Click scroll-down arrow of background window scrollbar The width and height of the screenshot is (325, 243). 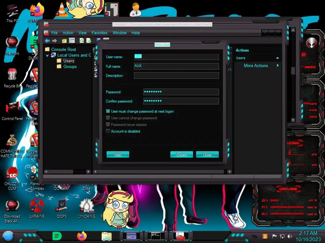pos(293,120)
